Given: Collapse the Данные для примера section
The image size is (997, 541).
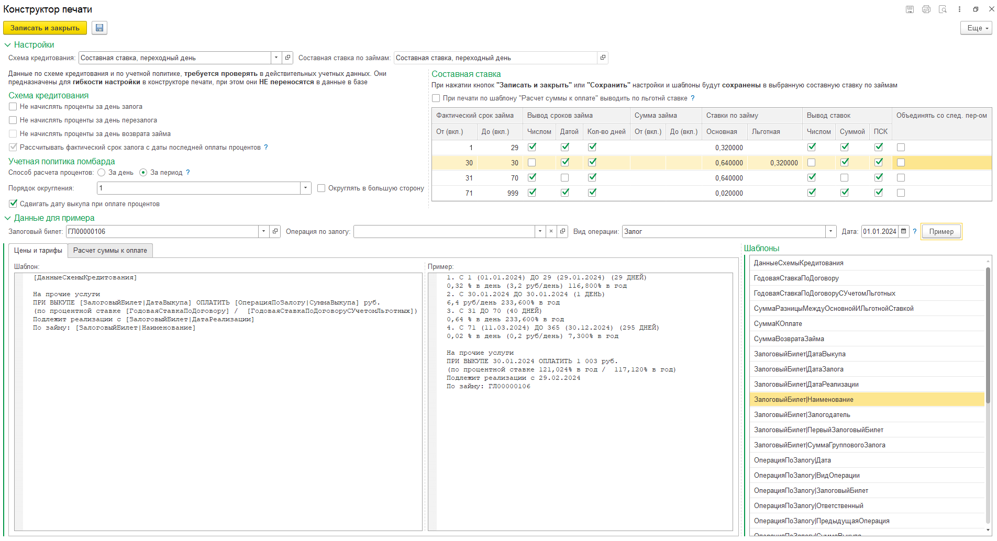Looking at the screenshot, I should (7, 218).
